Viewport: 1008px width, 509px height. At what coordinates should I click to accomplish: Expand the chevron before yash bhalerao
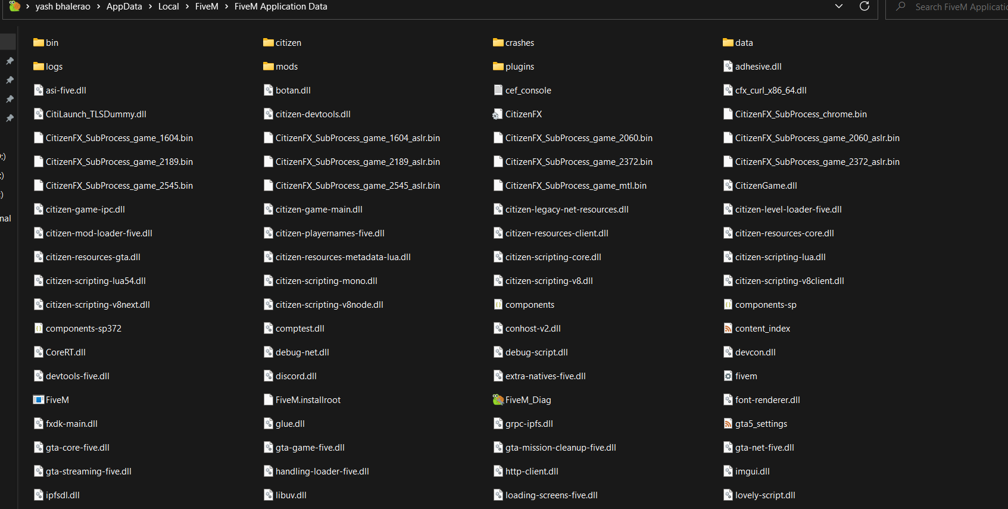[x=27, y=7]
